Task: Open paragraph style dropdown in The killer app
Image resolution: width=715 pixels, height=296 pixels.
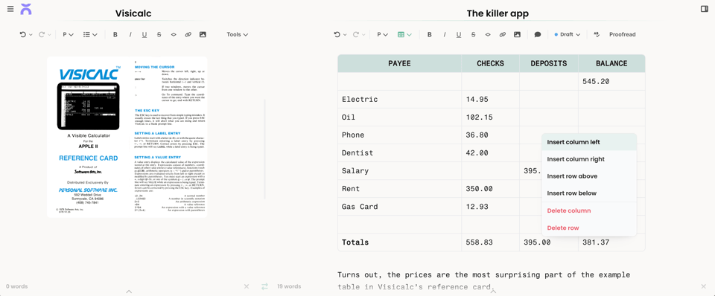Action: tap(382, 35)
